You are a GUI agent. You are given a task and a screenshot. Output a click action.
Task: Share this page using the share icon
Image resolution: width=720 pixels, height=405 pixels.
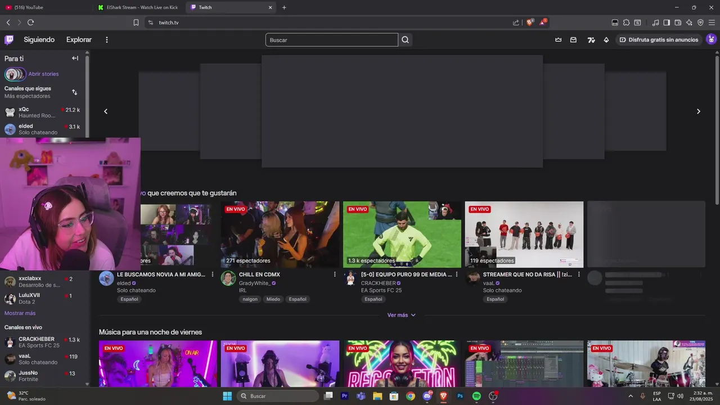click(516, 22)
